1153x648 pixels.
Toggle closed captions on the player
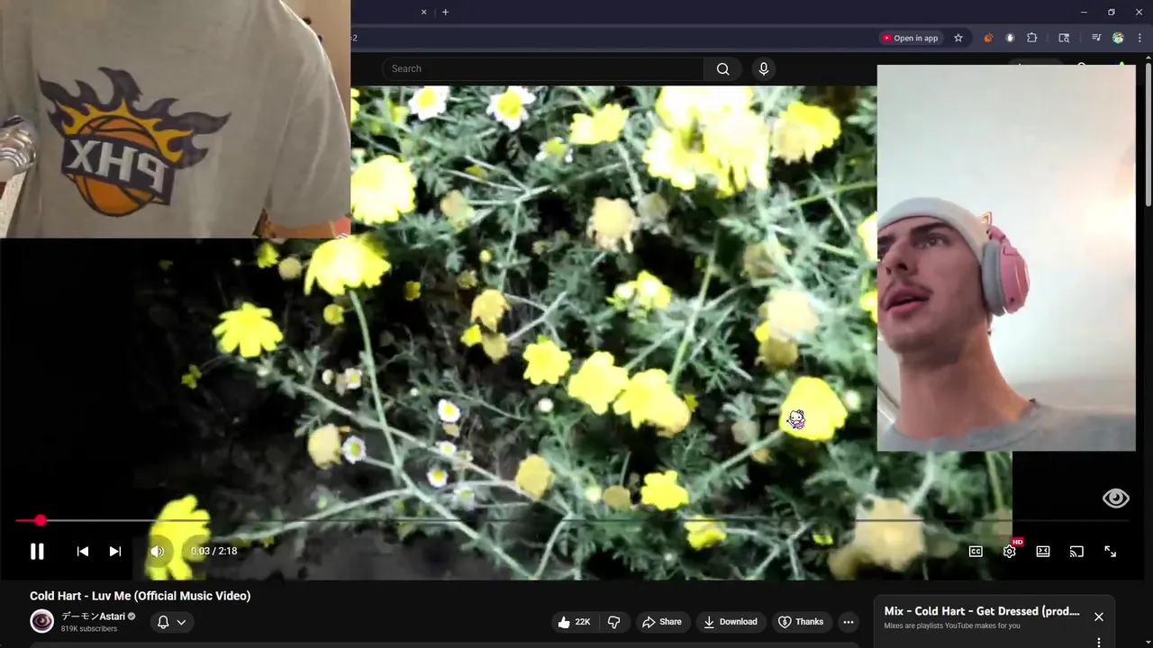coord(976,552)
